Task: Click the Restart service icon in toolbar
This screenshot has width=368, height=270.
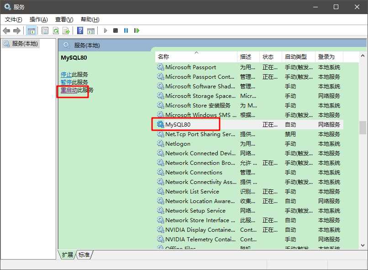Action: (137, 31)
